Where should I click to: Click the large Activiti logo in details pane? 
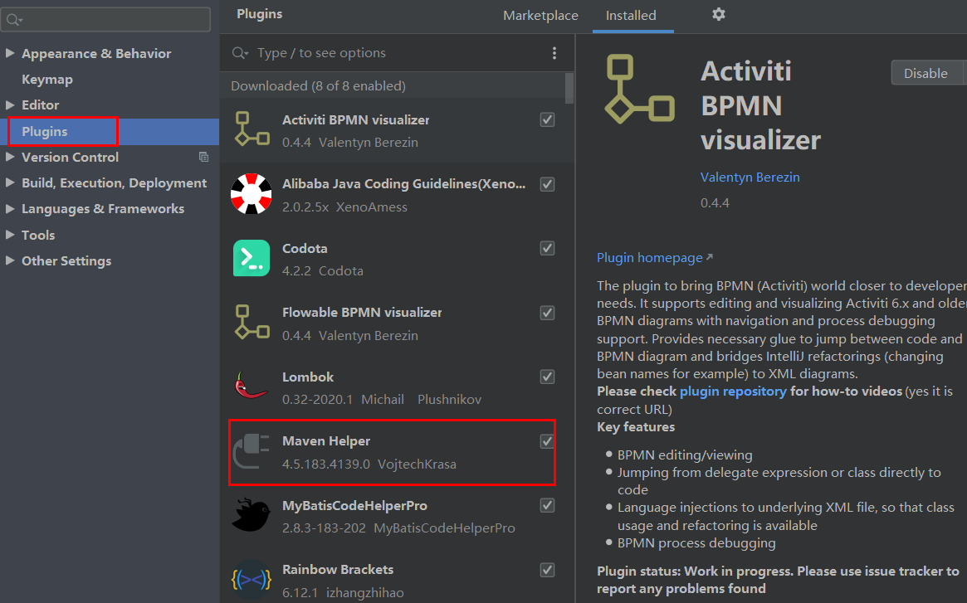pos(639,90)
